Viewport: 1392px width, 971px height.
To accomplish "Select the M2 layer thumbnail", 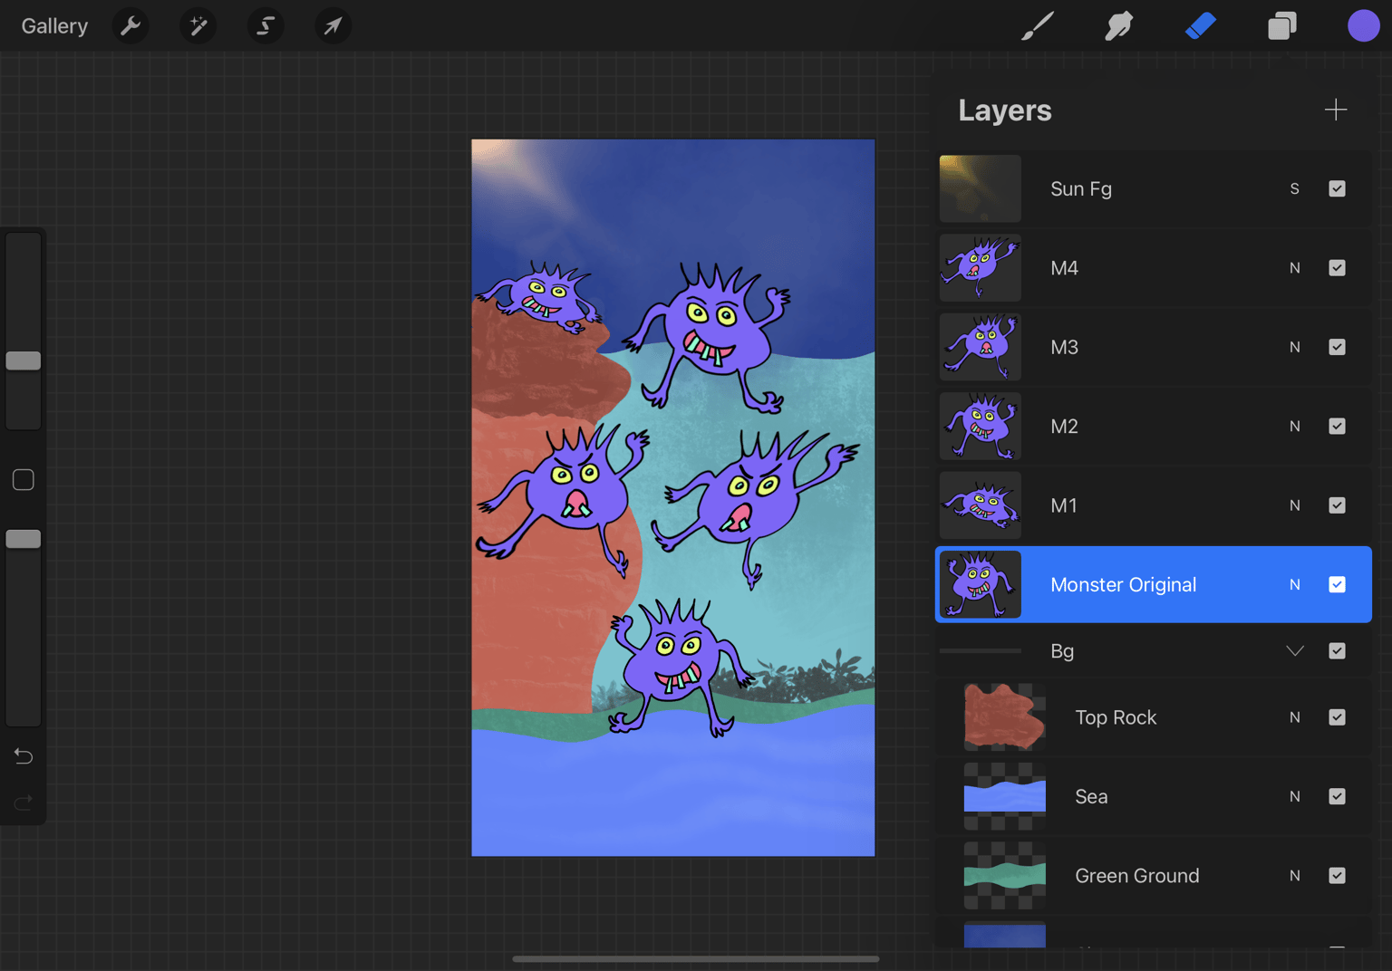I will [981, 426].
